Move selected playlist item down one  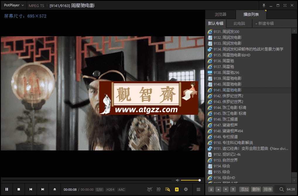point(226,189)
